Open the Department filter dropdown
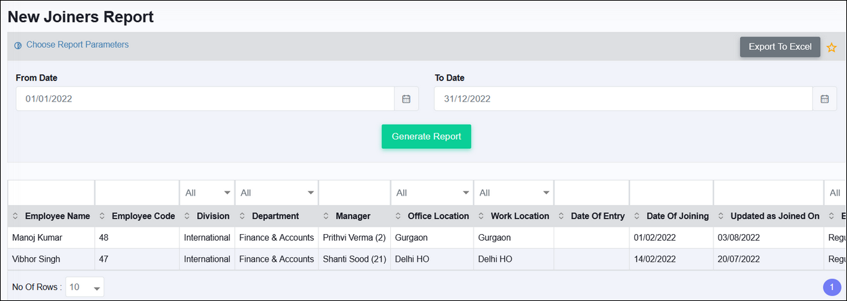This screenshot has width=847, height=301. [276, 193]
